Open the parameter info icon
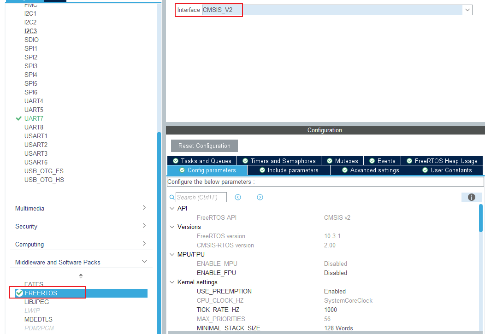 pos(471,197)
